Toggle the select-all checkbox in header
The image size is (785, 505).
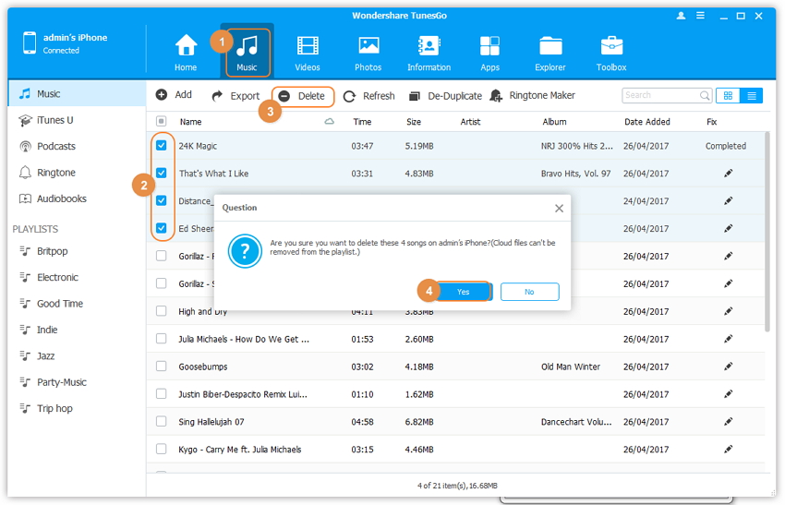point(162,122)
